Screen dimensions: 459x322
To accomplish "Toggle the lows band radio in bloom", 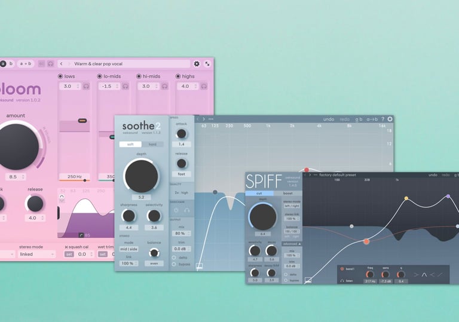I will click(x=60, y=76).
